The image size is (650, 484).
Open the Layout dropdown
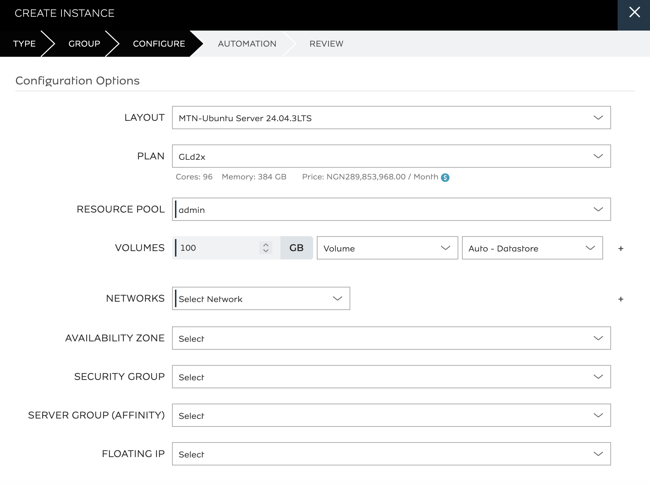(x=391, y=118)
